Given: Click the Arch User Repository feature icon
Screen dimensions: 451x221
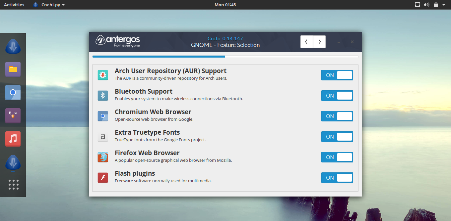Looking at the screenshot, I should tap(103, 75).
